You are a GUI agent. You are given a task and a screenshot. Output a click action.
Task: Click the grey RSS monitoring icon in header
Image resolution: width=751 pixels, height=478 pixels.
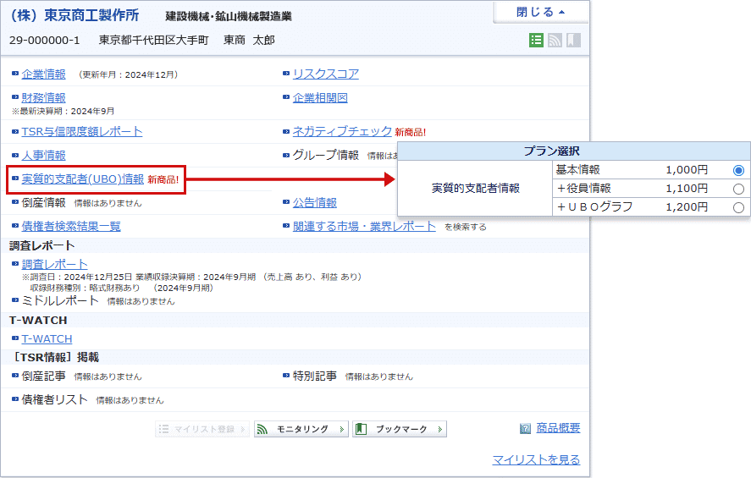555,41
